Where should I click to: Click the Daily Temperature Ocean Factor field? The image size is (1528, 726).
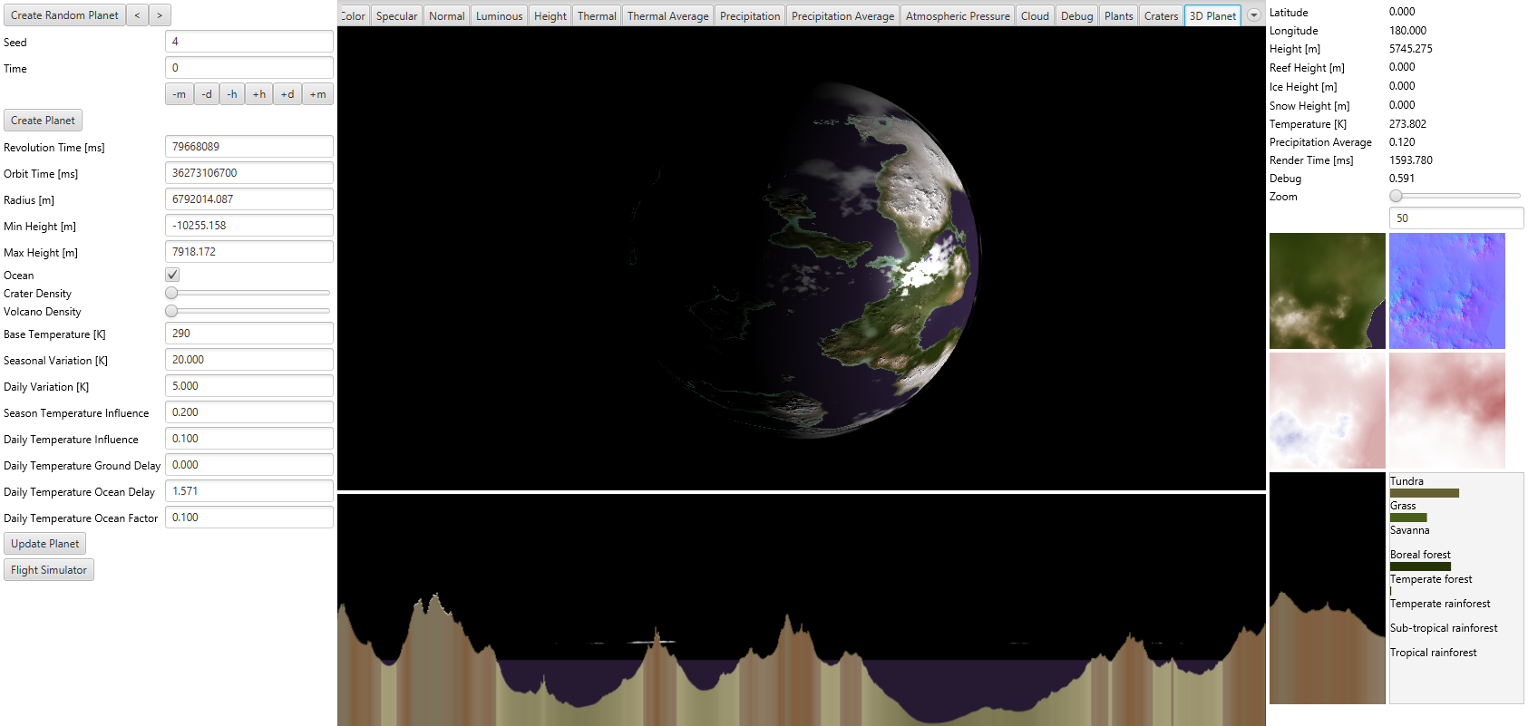pyautogui.click(x=248, y=518)
